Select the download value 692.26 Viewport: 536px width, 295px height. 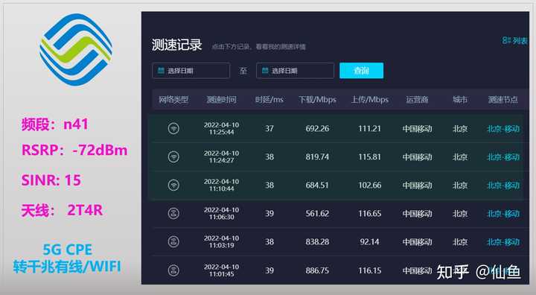point(317,129)
